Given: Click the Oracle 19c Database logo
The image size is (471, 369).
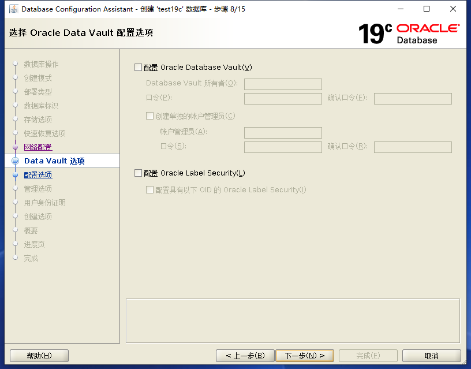Looking at the screenshot, I should 409,33.
